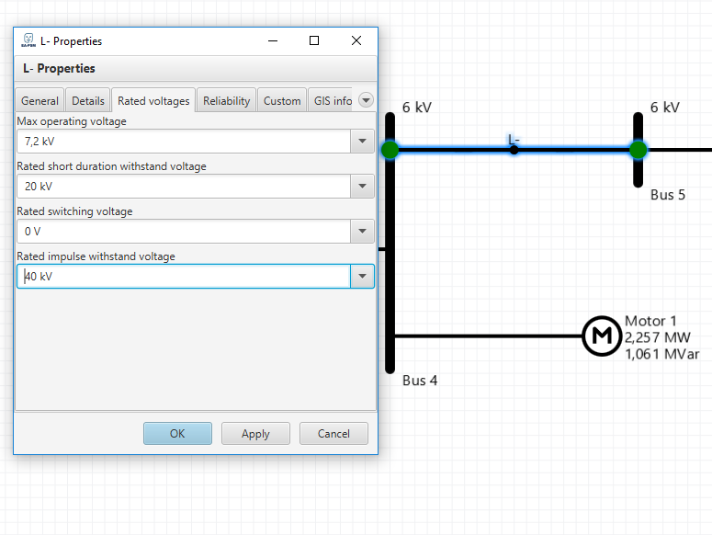Click the green node on Bus 5
712x535 pixels.
638,150
